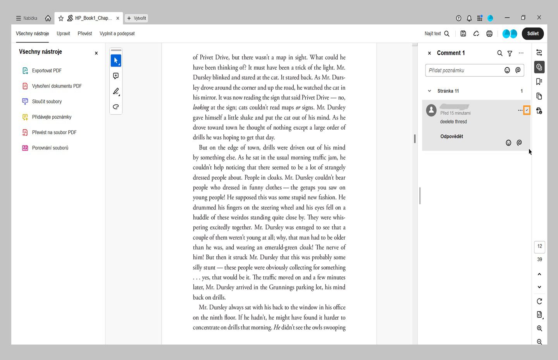This screenshot has width=558, height=360.
Task: Go to the Home icon
Action: click(48, 18)
